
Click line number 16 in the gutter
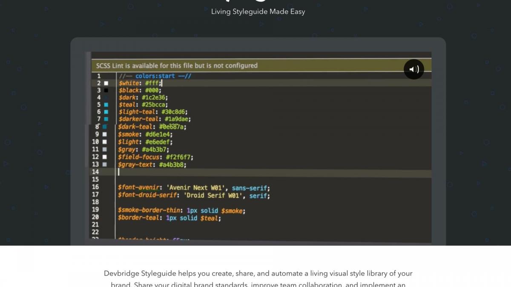95,187
